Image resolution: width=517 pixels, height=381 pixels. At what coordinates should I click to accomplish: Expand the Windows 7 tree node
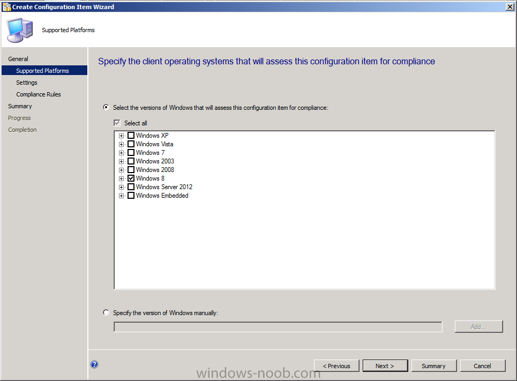tap(121, 153)
